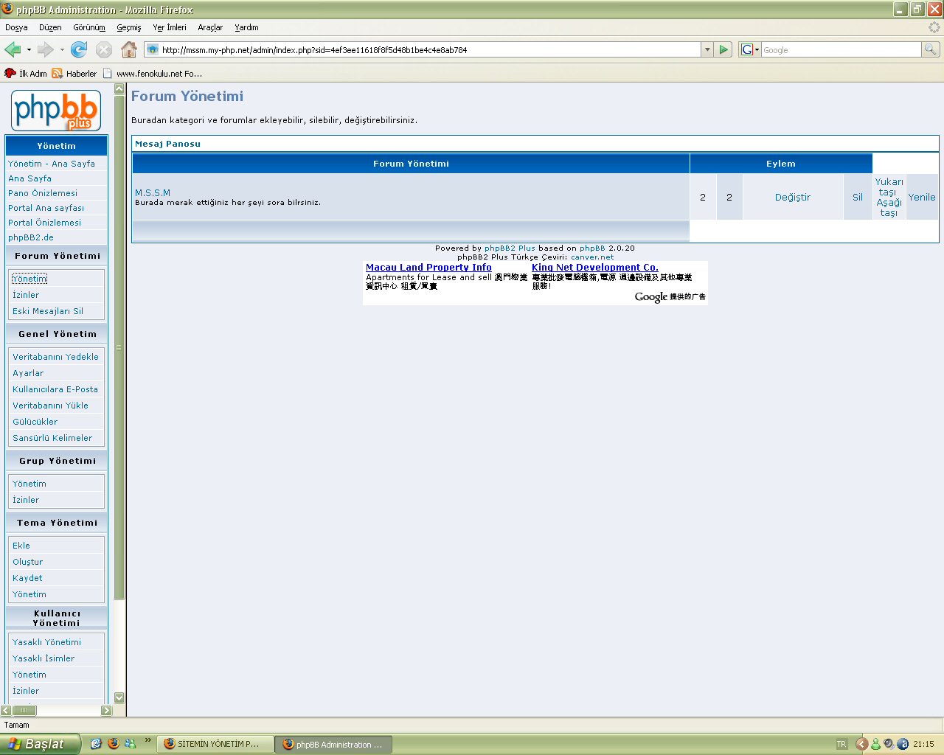Viewport: 944px width, 755px height.
Task: Open the canver.net translator link
Action: [x=592, y=257]
